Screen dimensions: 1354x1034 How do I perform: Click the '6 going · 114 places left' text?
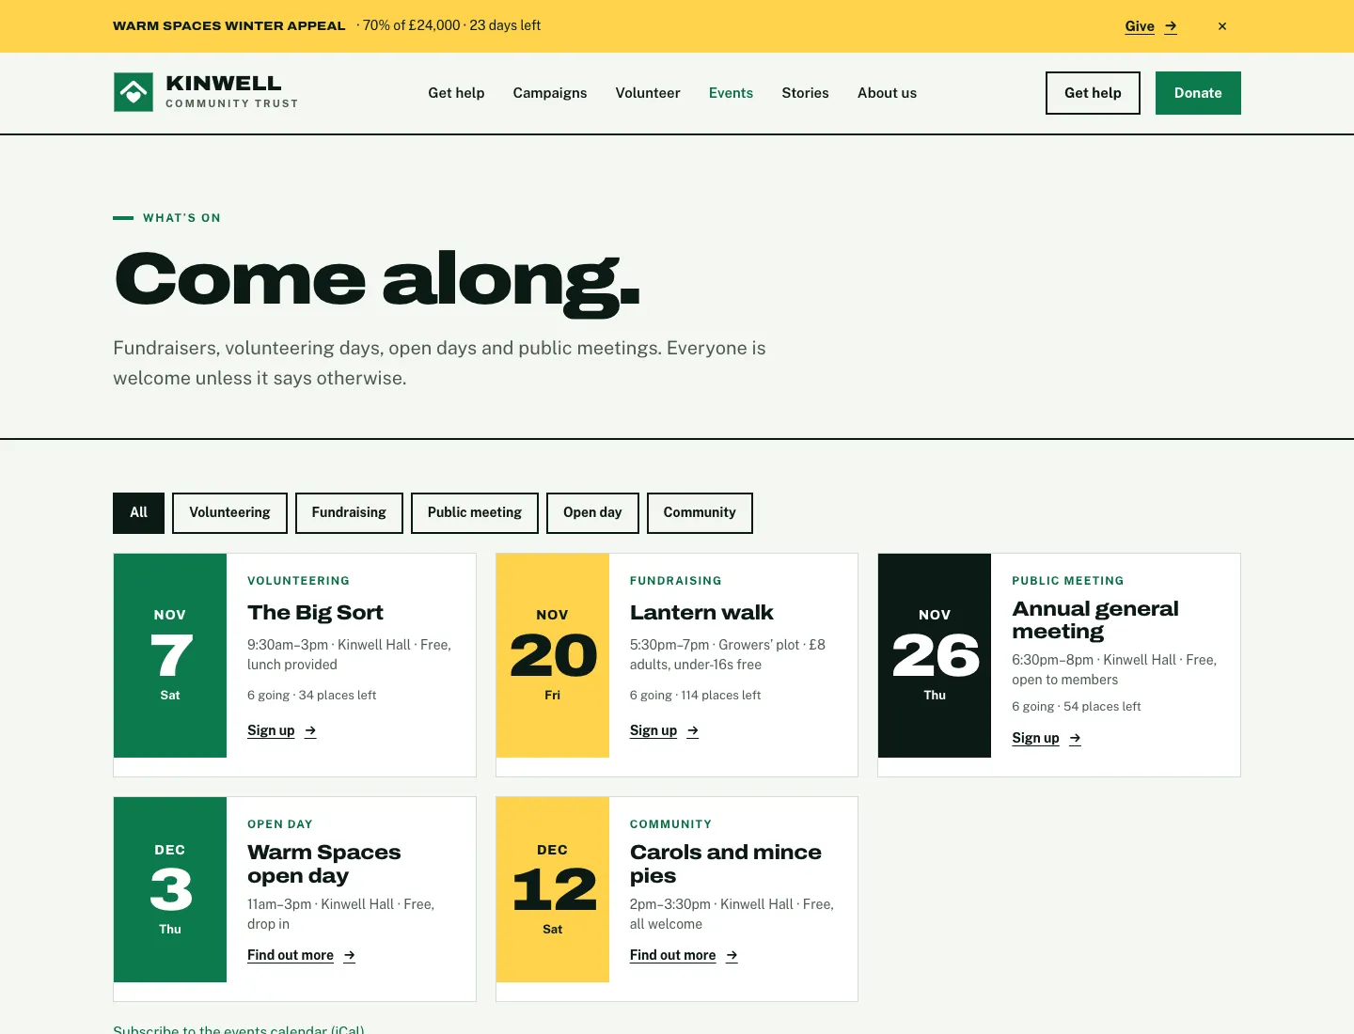pos(695,696)
